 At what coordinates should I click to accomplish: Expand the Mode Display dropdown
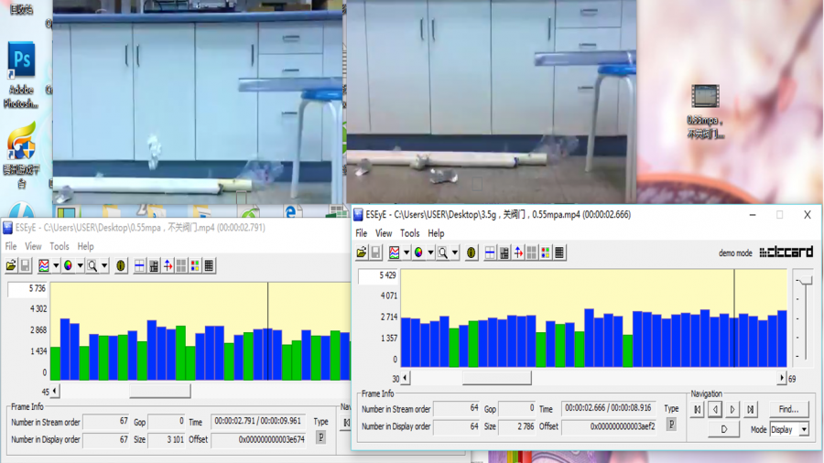[804, 429]
